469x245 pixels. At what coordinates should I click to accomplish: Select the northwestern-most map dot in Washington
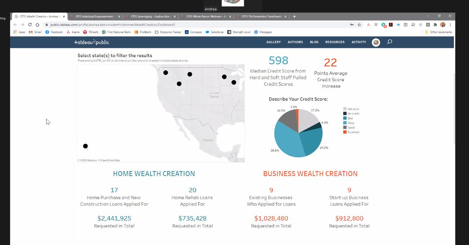click(x=166, y=73)
